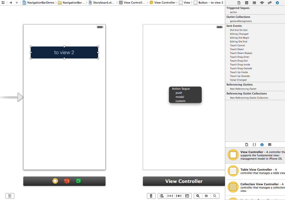
Task: Open the Quick Help inspector
Action: [246, 3]
